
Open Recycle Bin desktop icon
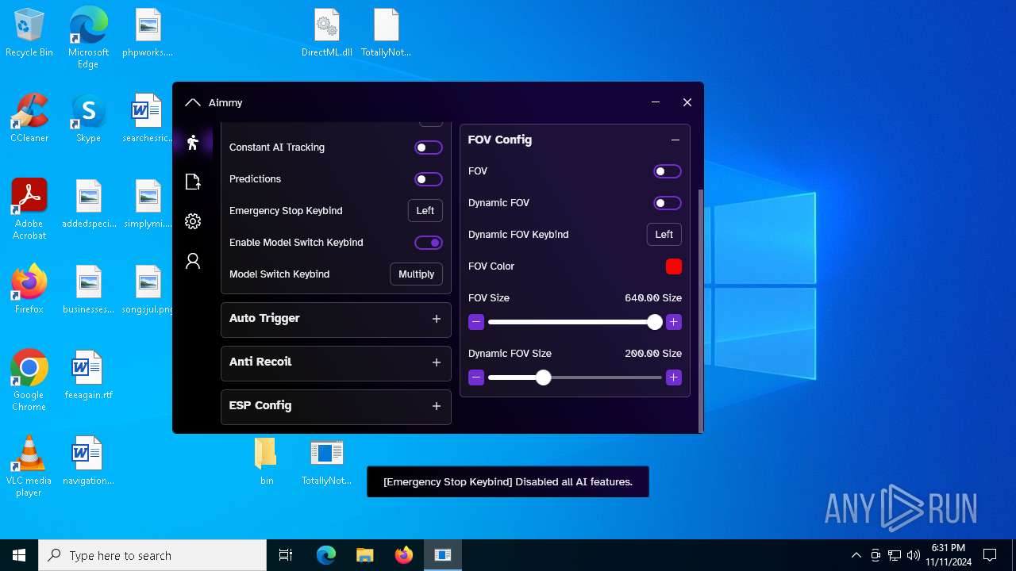(x=29, y=33)
